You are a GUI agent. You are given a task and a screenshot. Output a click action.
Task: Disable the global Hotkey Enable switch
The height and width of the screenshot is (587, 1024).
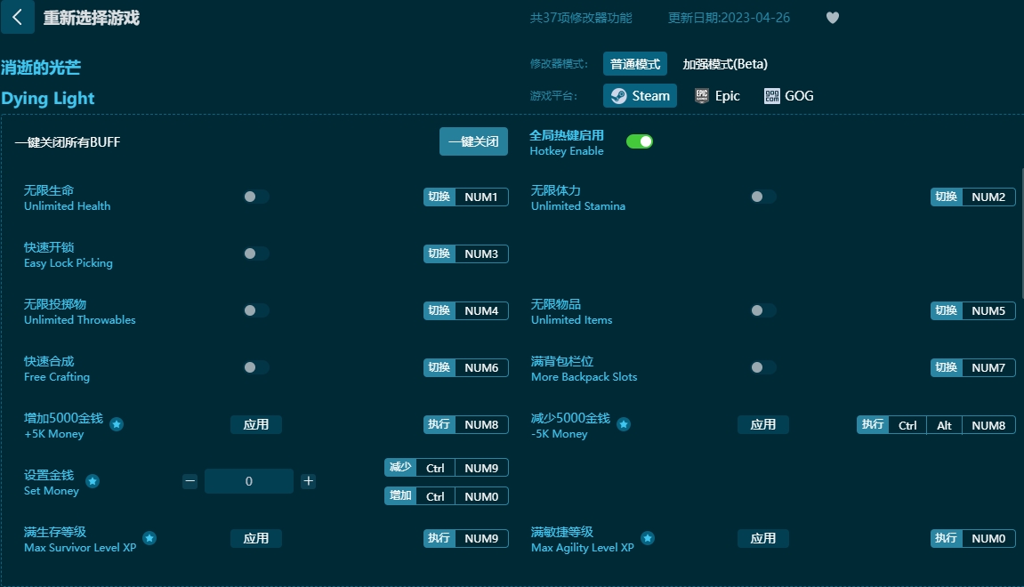[640, 141]
